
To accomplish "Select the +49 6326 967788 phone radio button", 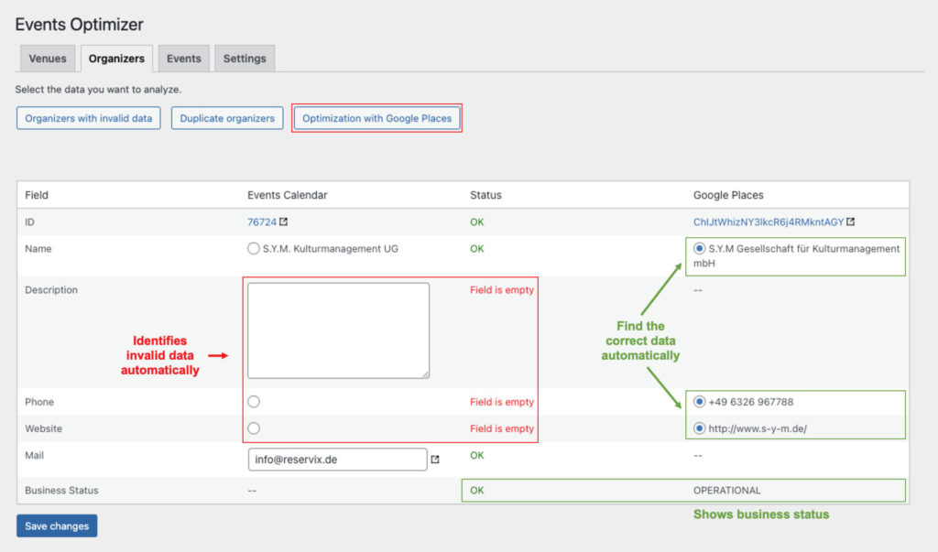I will [697, 401].
